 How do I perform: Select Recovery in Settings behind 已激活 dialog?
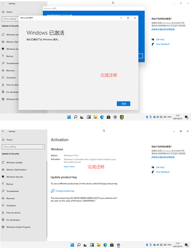click(11, 70)
